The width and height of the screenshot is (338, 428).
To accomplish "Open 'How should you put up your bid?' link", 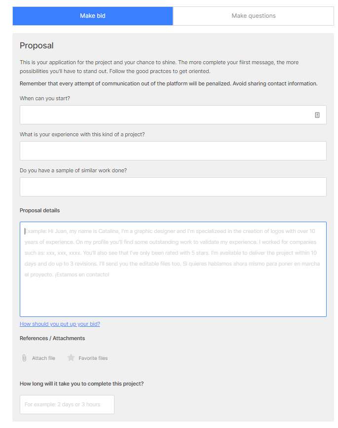I will 60,324.
